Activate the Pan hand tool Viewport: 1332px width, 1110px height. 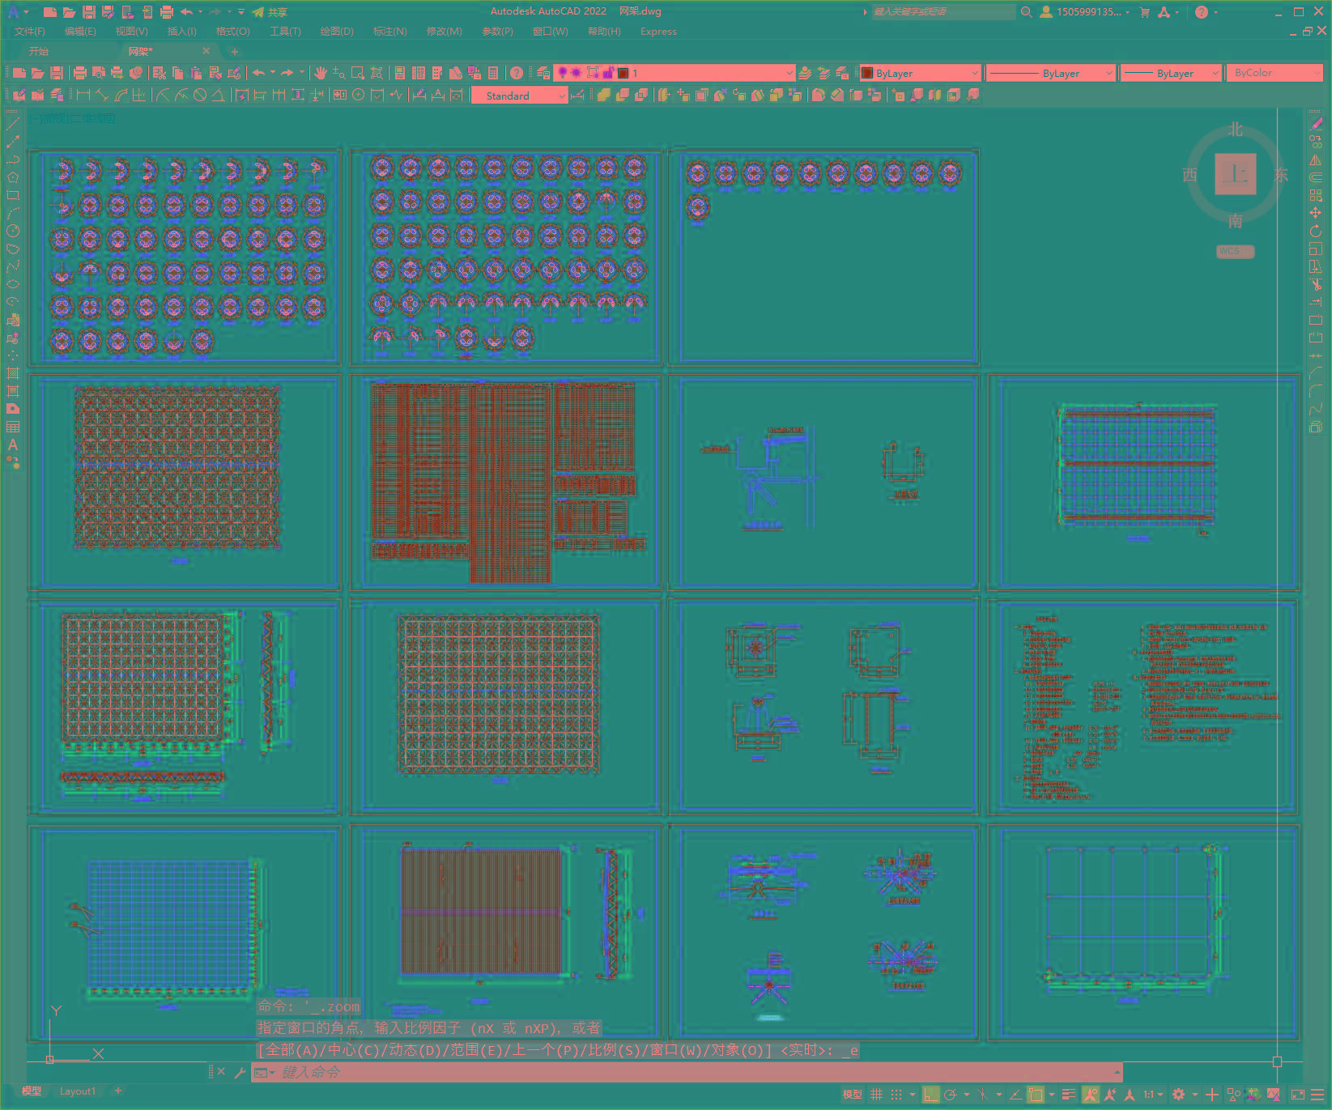pos(320,73)
